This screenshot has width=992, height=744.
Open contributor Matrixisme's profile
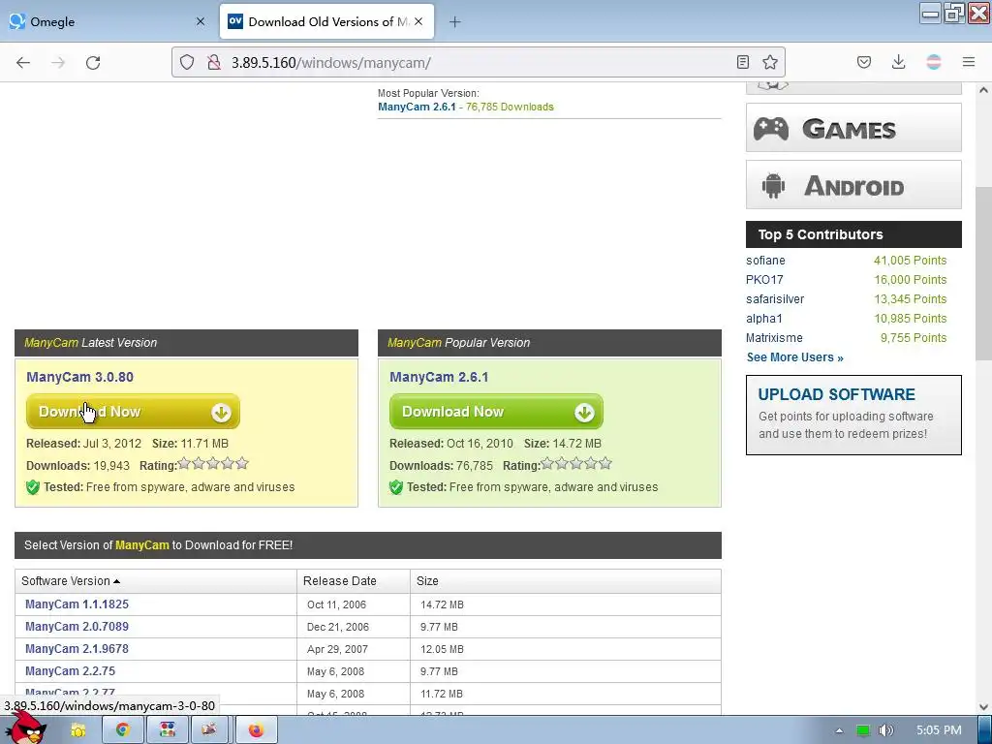click(774, 338)
